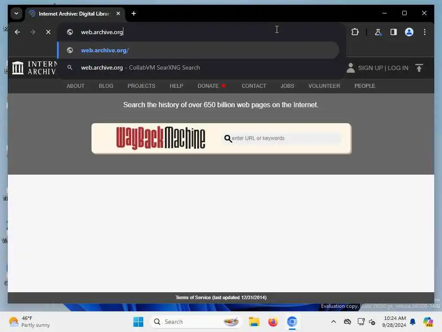
Task: Click the OneDrive cloud tray icon
Action: pos(347,322)
